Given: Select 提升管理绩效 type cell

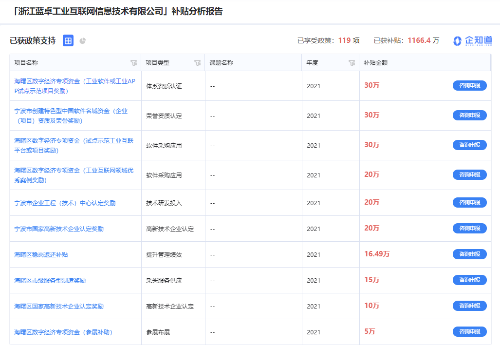Looking at the screenshot, I should [164, 255].
